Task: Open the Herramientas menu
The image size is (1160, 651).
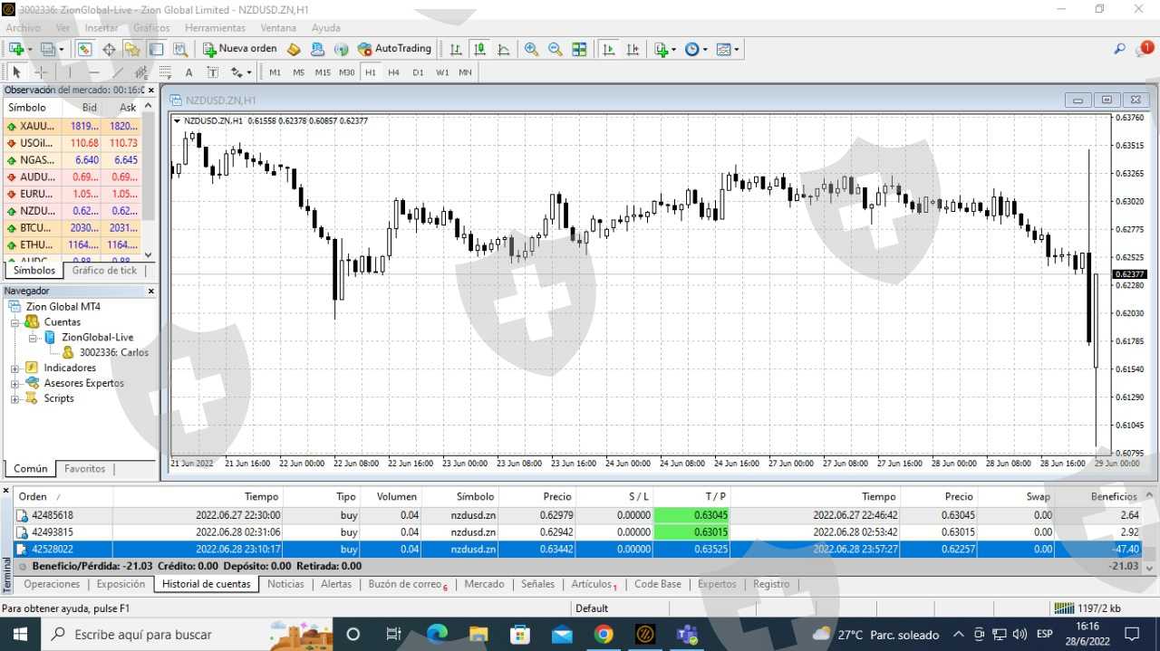Action: click(215, 28)
